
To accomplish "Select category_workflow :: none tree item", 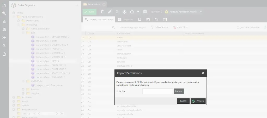I will click(x=49, y=85).
